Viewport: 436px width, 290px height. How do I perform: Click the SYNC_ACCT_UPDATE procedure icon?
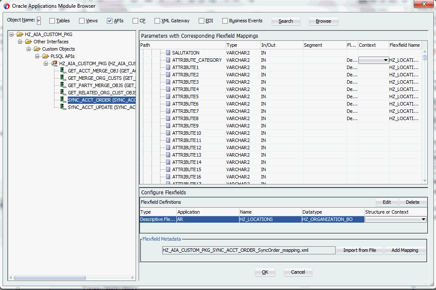pos(64,107)
